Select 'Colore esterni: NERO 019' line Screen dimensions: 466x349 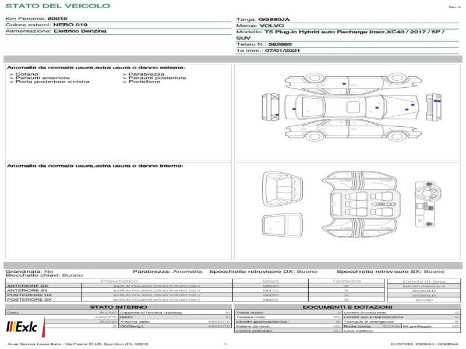tap(47, 24)
